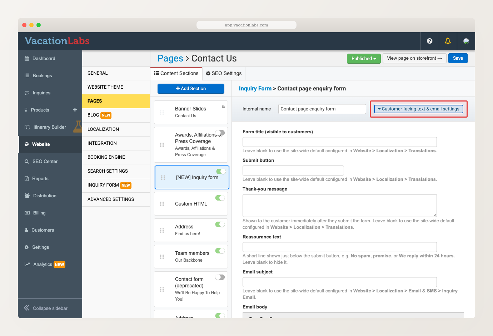Click drag handle of Banner Slides section
The width and height of the screenshot is (493, 336).
click(162, 112)
